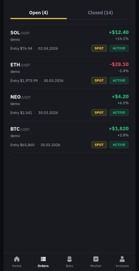Select the ACTIVE badge on SOL order
The width and height of the screenshot is (139, 271).
(119, 48)
